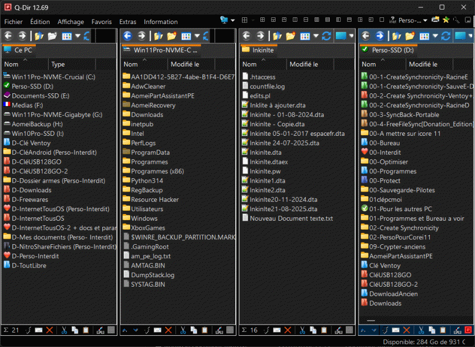The height and width of the screenshot is (347, 475).
Task: Open the Extras menu
Action: tap(127, 22)
